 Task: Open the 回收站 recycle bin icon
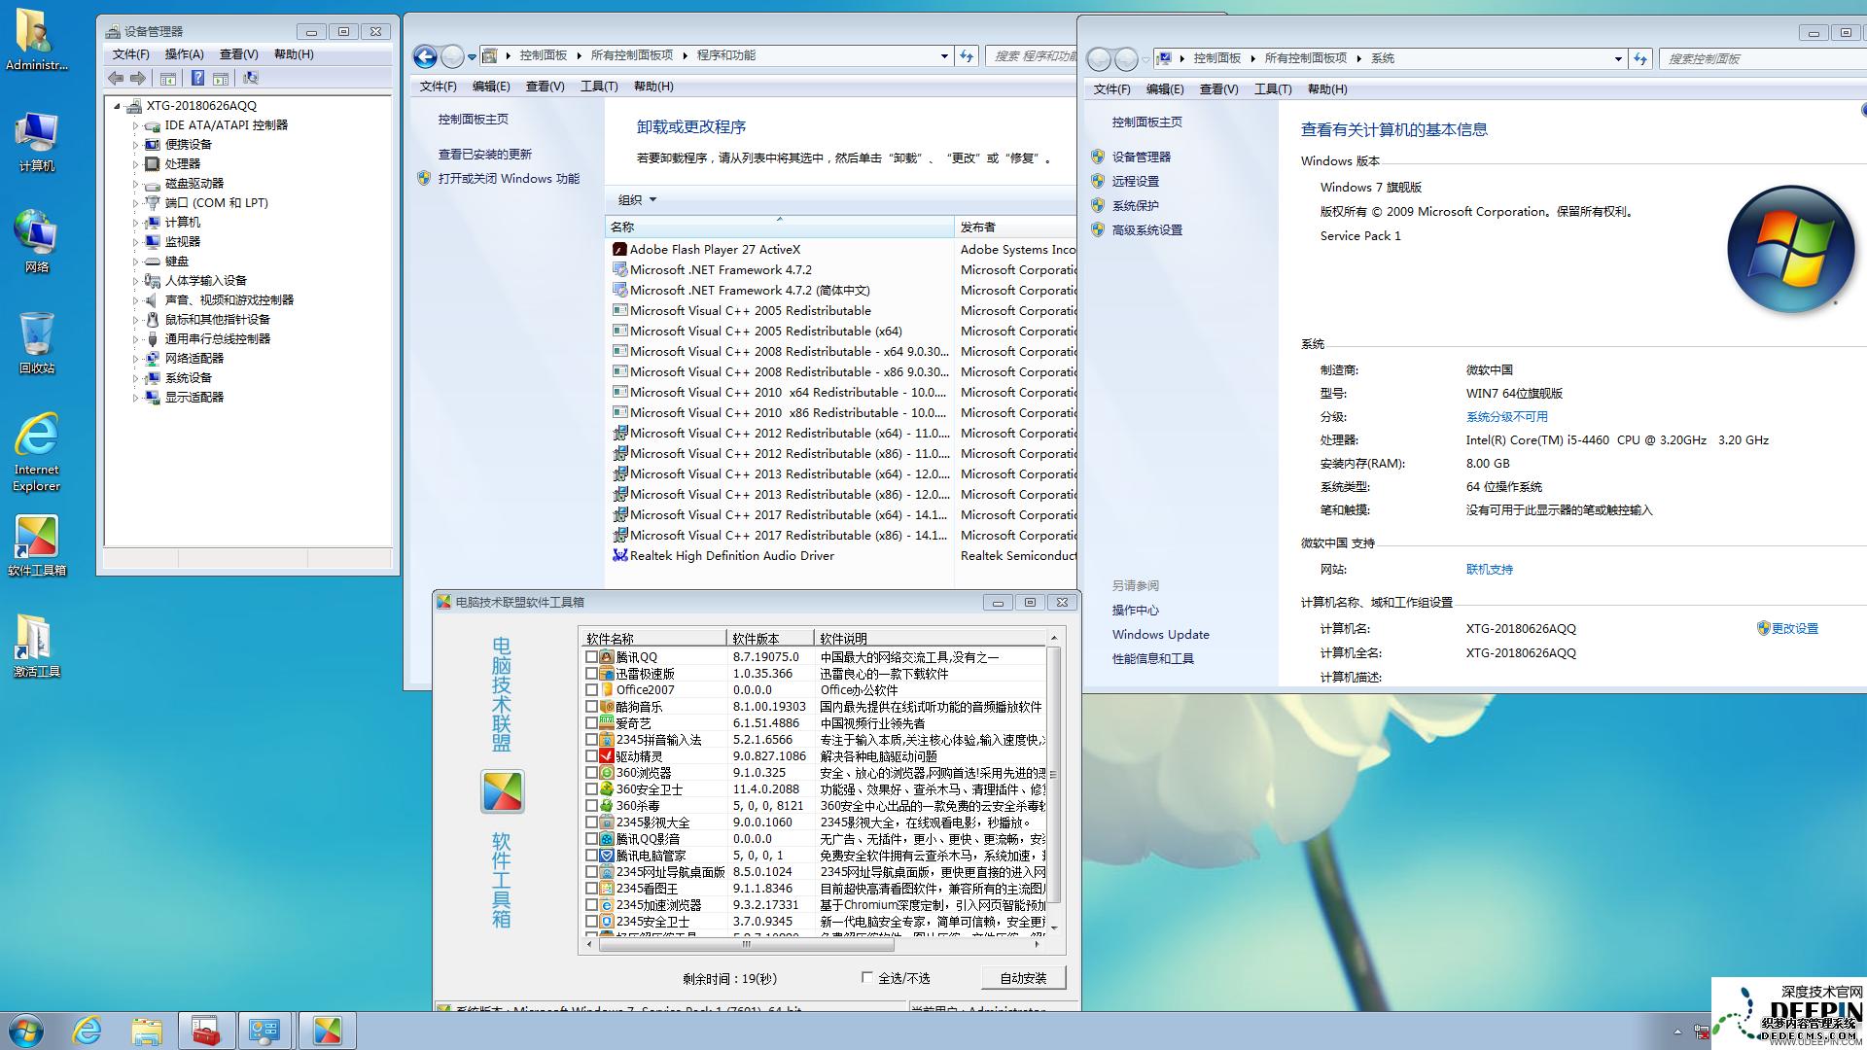point(36,343)
